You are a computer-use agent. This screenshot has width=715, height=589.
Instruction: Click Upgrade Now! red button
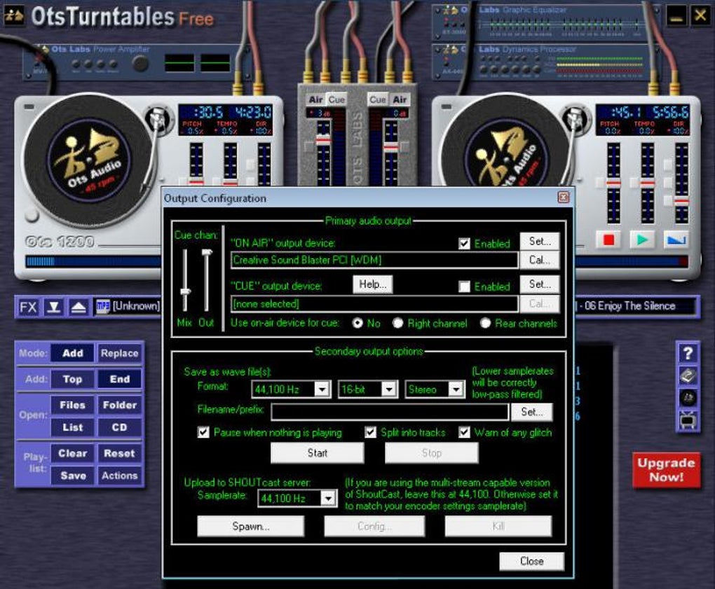pos(666,470)
